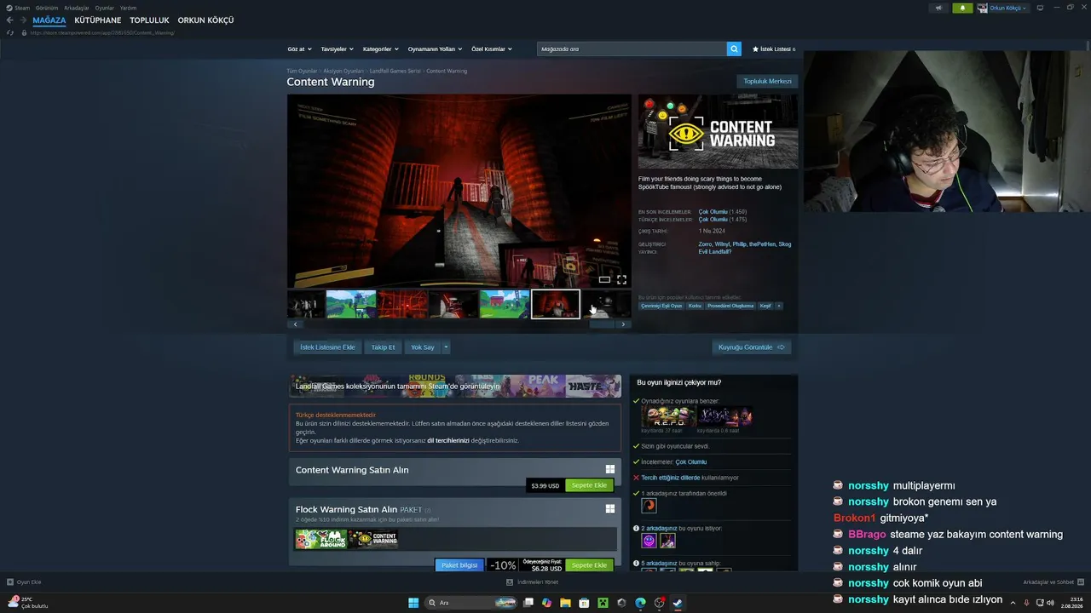Image resolution: width=1091 pixels, height=613 pixels.
Task: Open the Copilot icon on the taskbar
Action: click(x=546, y=603)
